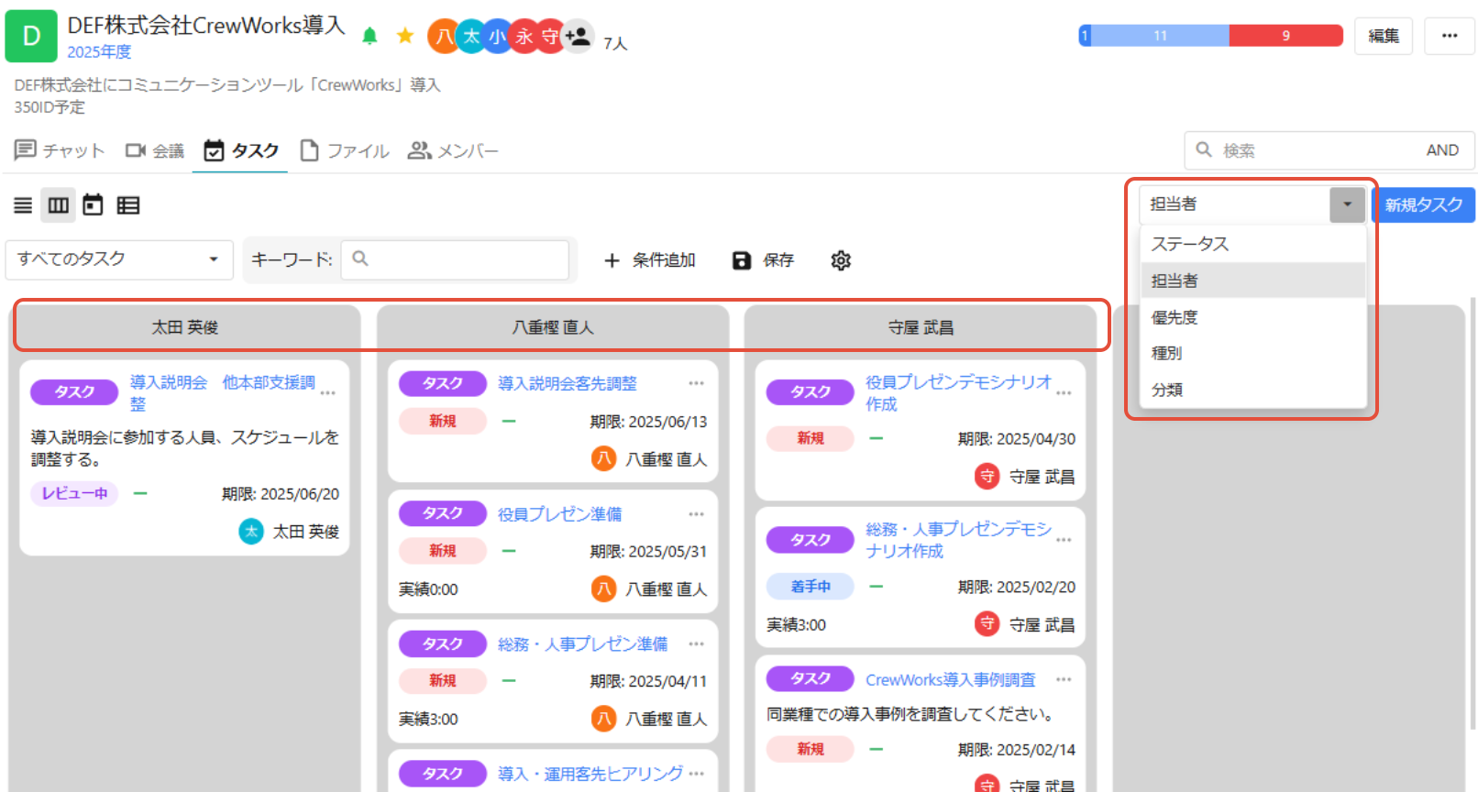1478x792 pixels.
Task: Click the add member icon
Action: pyautogui.click(x=578, y=37)
